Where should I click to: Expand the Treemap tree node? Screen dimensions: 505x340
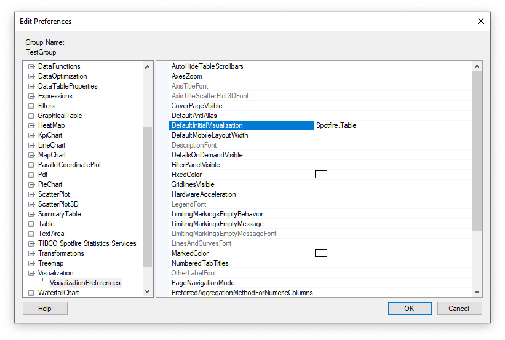click(31, 263)
